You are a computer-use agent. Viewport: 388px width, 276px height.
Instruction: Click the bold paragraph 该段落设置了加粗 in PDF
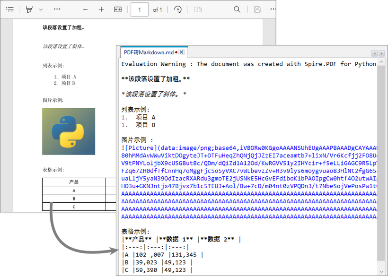(x=63, y=27)
